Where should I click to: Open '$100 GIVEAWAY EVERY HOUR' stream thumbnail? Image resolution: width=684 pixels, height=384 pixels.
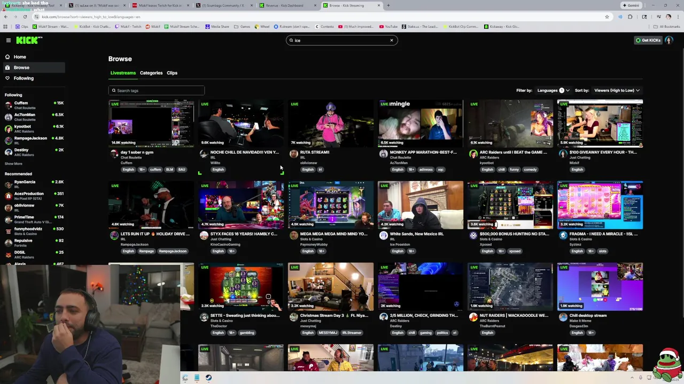pyautogui.click(x=600, y=123)
